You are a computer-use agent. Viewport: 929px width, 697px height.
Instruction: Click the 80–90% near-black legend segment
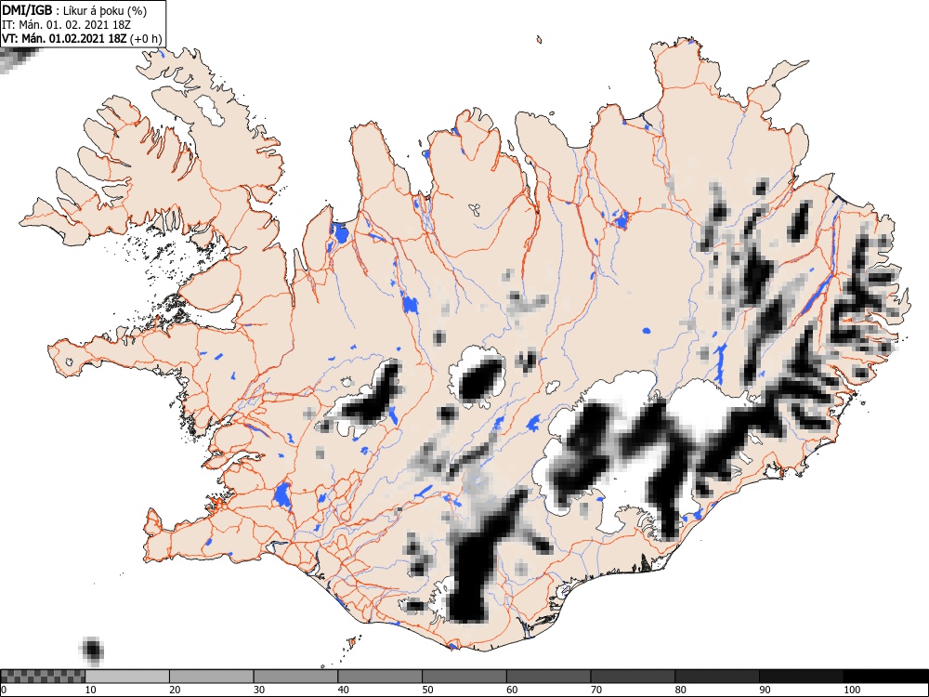(716, 677)
